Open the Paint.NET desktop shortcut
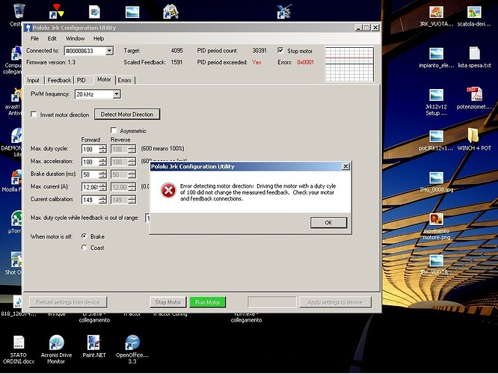Image resolution: width=498 pixels, height=374 pixels. (94, 343)
